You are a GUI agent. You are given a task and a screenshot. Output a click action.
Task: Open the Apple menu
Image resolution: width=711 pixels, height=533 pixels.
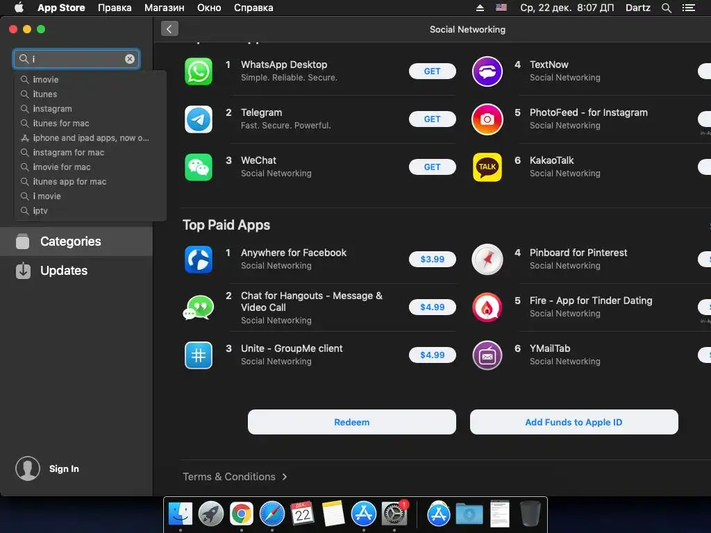pyautogui.click(x=19, y=7)
